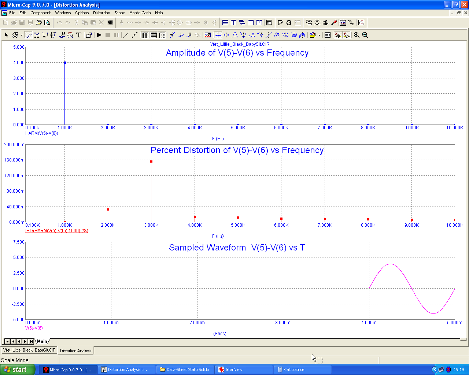
Task: Open the page list dropdown arrow
Action: 7,341
